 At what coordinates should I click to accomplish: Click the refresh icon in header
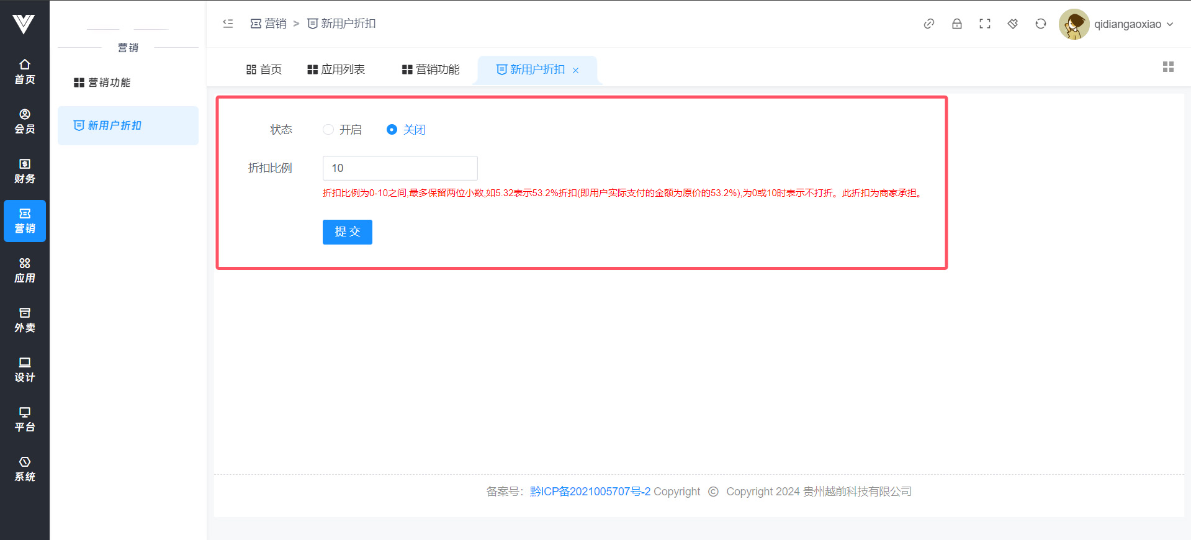coord(1040,24)
